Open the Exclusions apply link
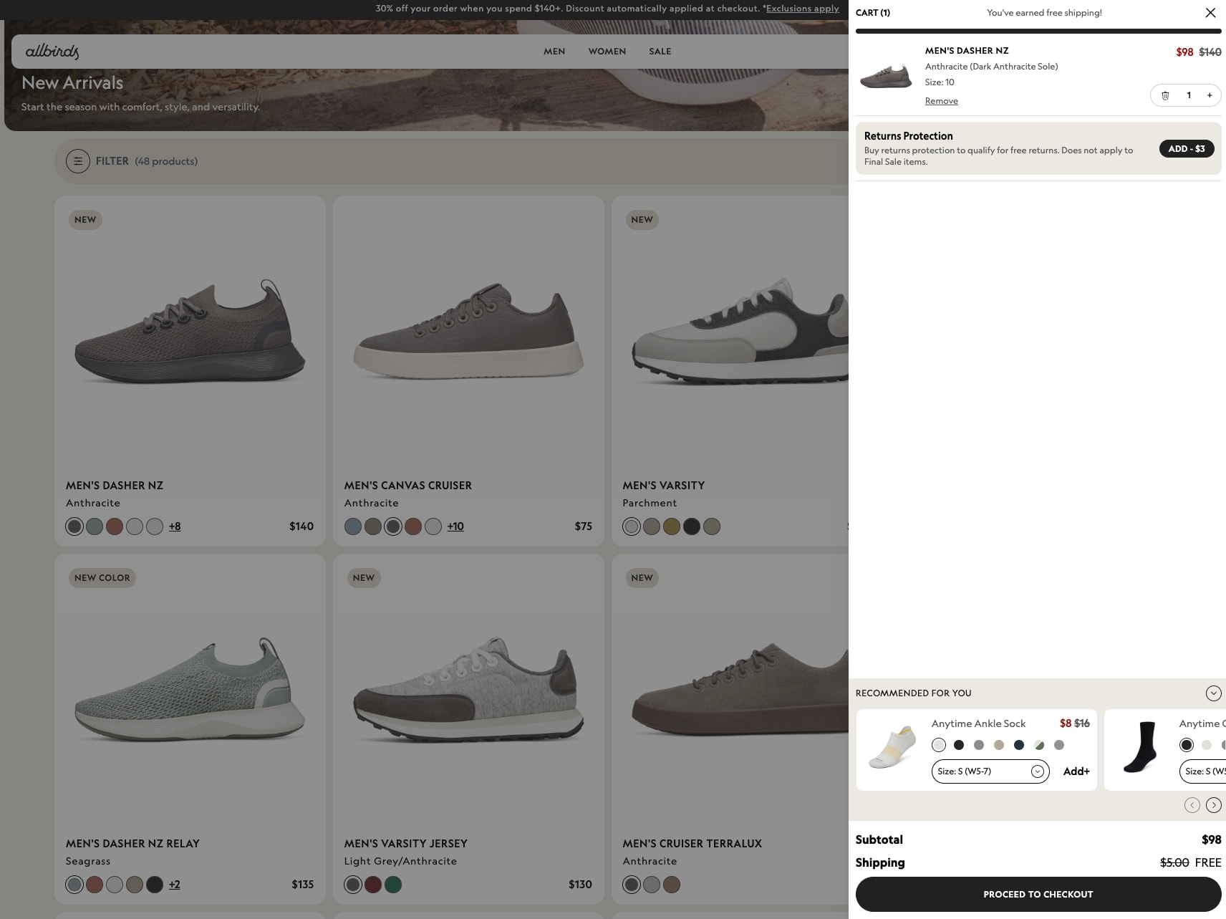 click(x=802, y=9)
